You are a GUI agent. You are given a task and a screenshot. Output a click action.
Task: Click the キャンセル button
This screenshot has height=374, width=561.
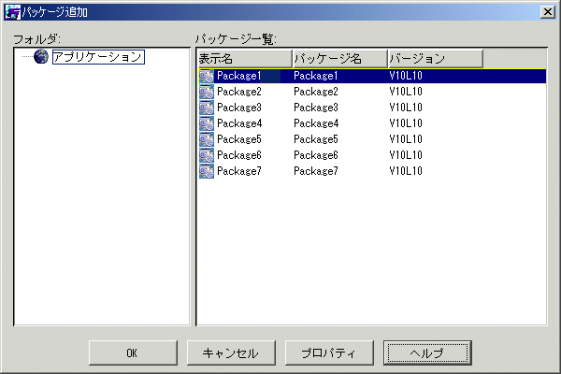point(231,353)
